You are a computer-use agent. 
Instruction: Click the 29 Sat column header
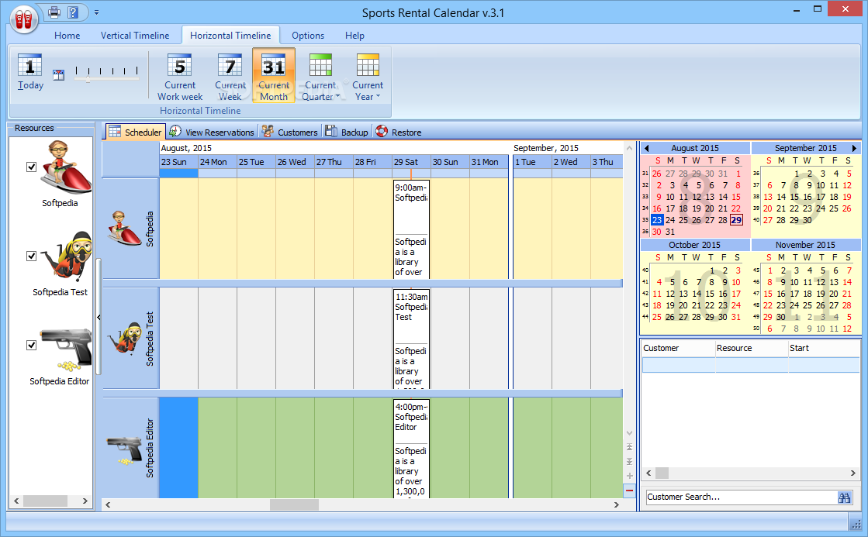click(411, 162)
